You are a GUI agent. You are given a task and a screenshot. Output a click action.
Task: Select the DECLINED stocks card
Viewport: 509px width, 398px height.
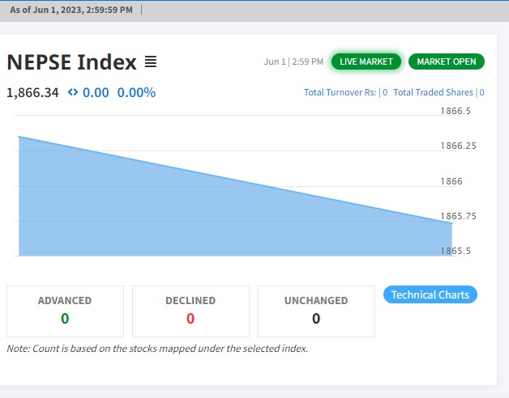pos(190,311)
